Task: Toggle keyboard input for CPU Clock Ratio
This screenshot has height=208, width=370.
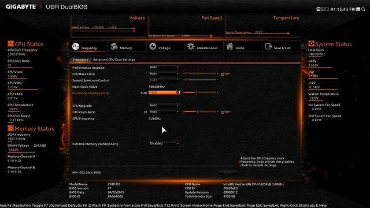Action: (x=225, y=112)
